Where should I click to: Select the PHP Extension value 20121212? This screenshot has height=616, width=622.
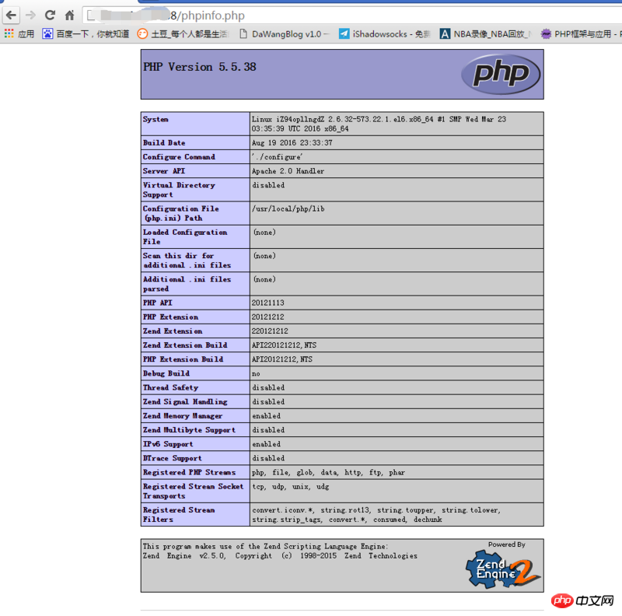coord(267,317)
